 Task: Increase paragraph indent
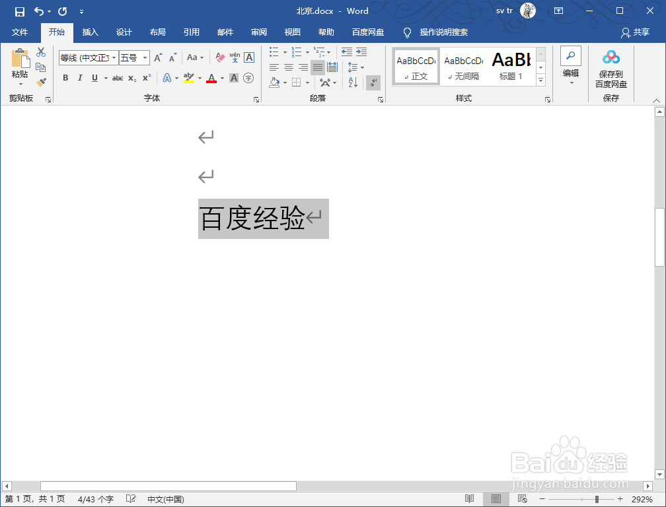pyautogui.click(x=361, y=51)
